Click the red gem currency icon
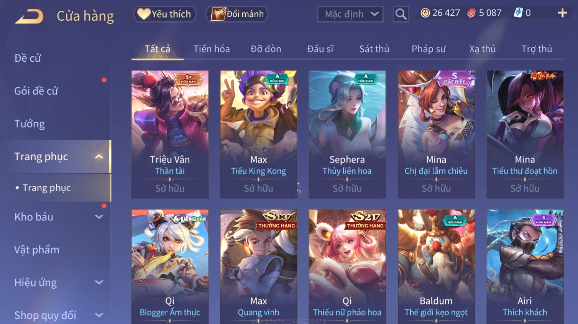 click(x=471, y=13)
